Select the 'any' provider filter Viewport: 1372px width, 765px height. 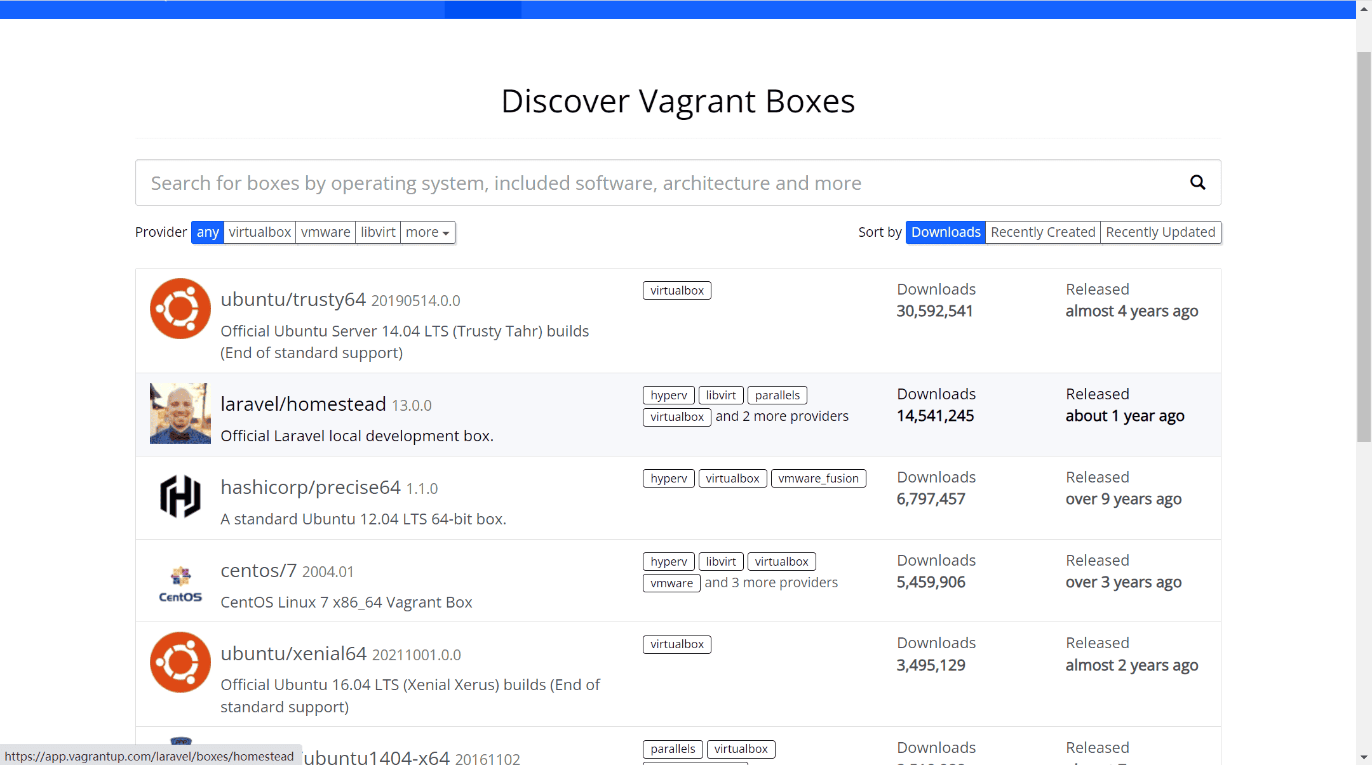(x=208, y=232)
